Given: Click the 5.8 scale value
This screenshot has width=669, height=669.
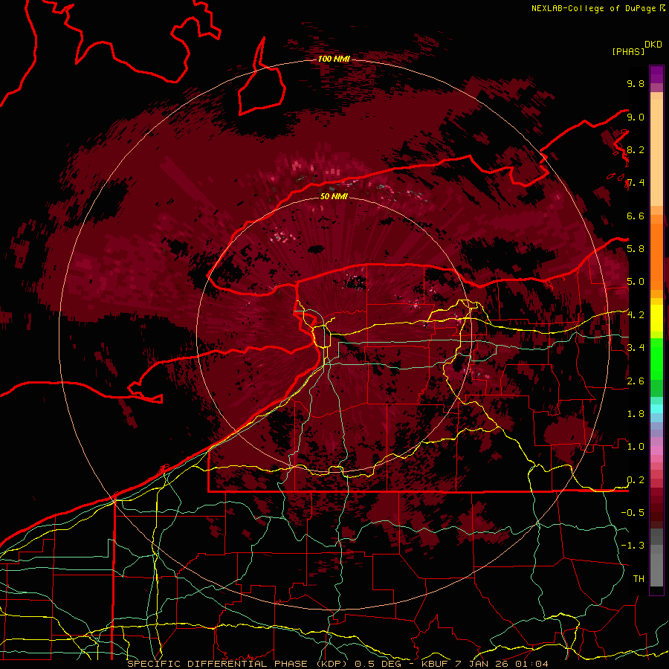Looking at the screenshot, I should (x=636, y=249).
